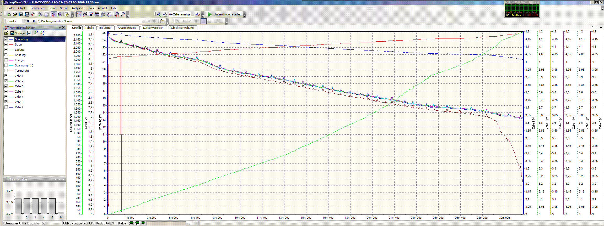Screen dimensions: 604x226
Task: Toggle the Zelle 1 checkbox
Action: 6,76
